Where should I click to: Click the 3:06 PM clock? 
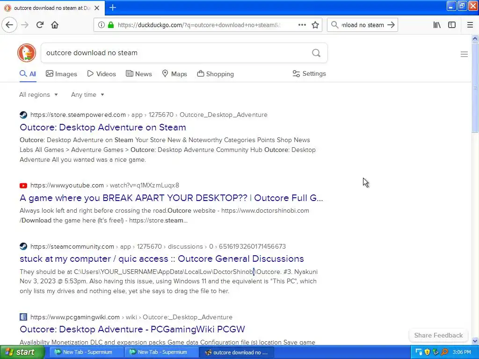pos(462,352)
